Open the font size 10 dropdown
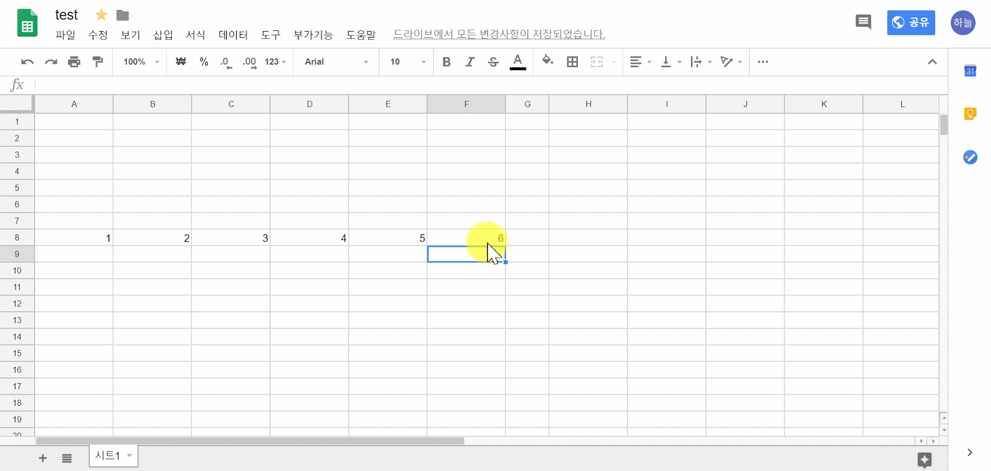991x471 pixels. [408, 62]
